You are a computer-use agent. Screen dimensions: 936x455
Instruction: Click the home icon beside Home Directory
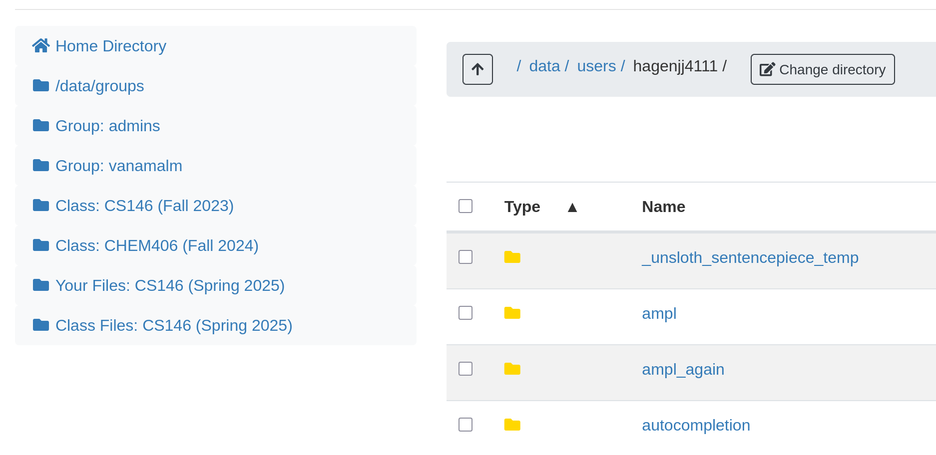pyautogui.click(x=41, y=45)
